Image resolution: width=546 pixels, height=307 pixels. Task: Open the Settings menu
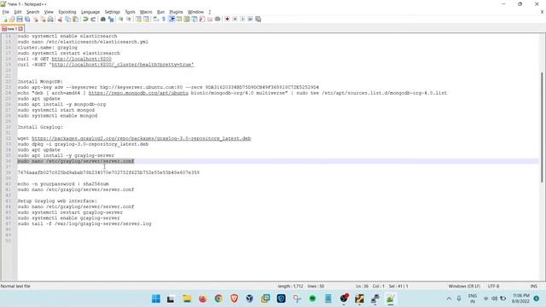[112, 12]
